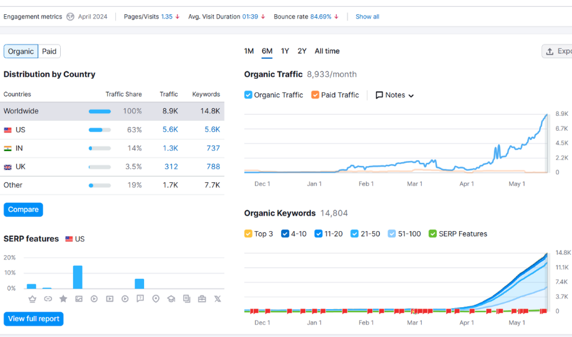Open the SERP features US country selector

tap(74, 239)
